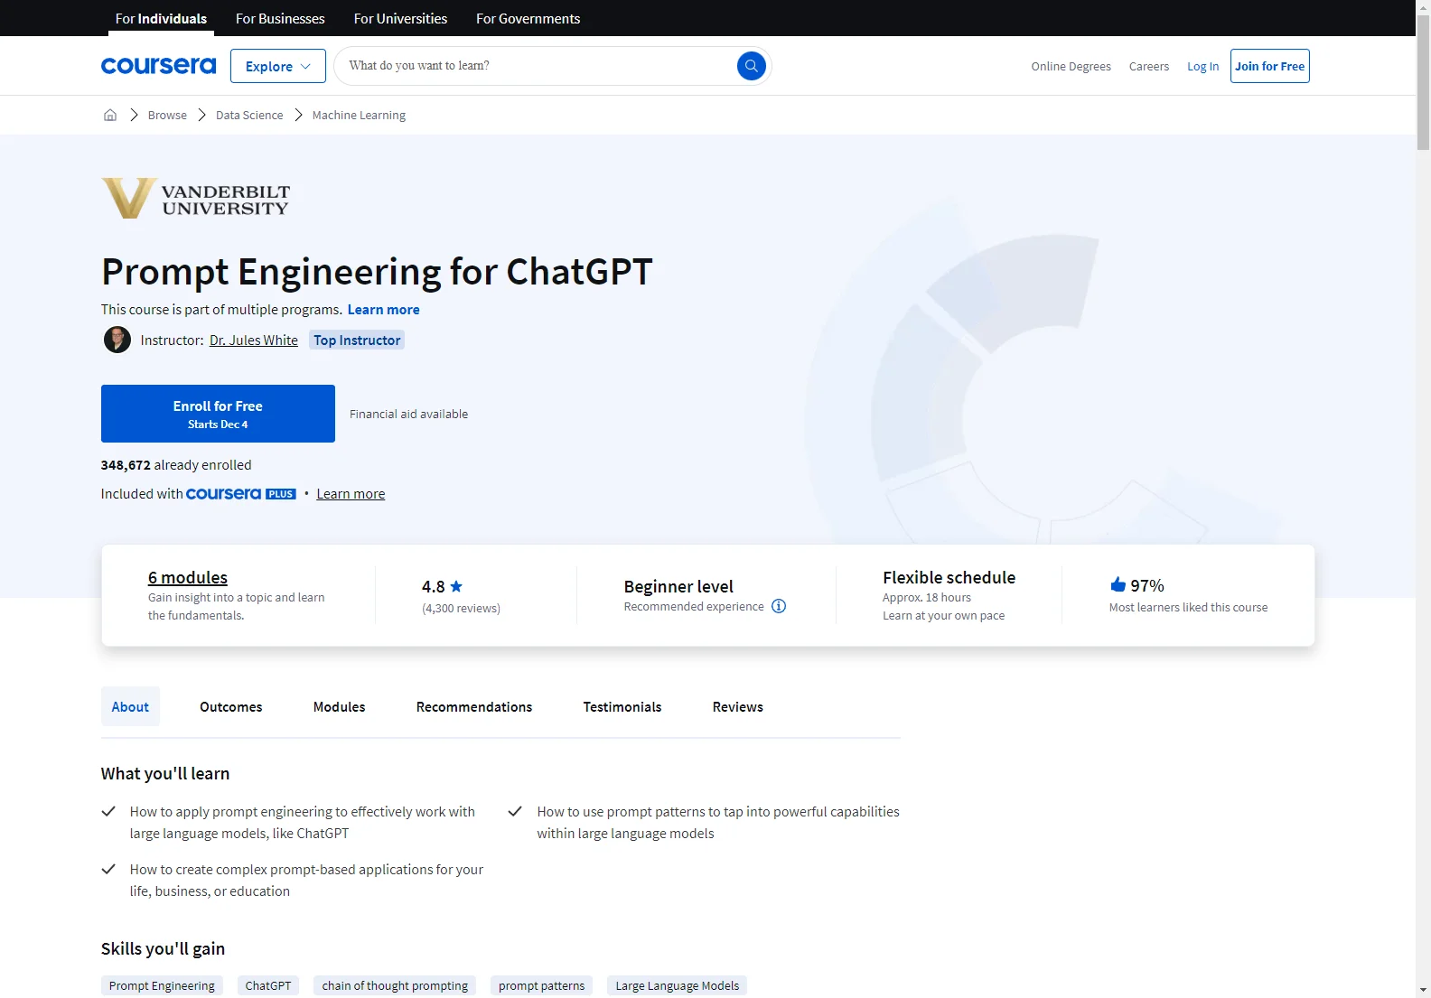Click Dr. Jules White's avatar photo

click(117, 340)
